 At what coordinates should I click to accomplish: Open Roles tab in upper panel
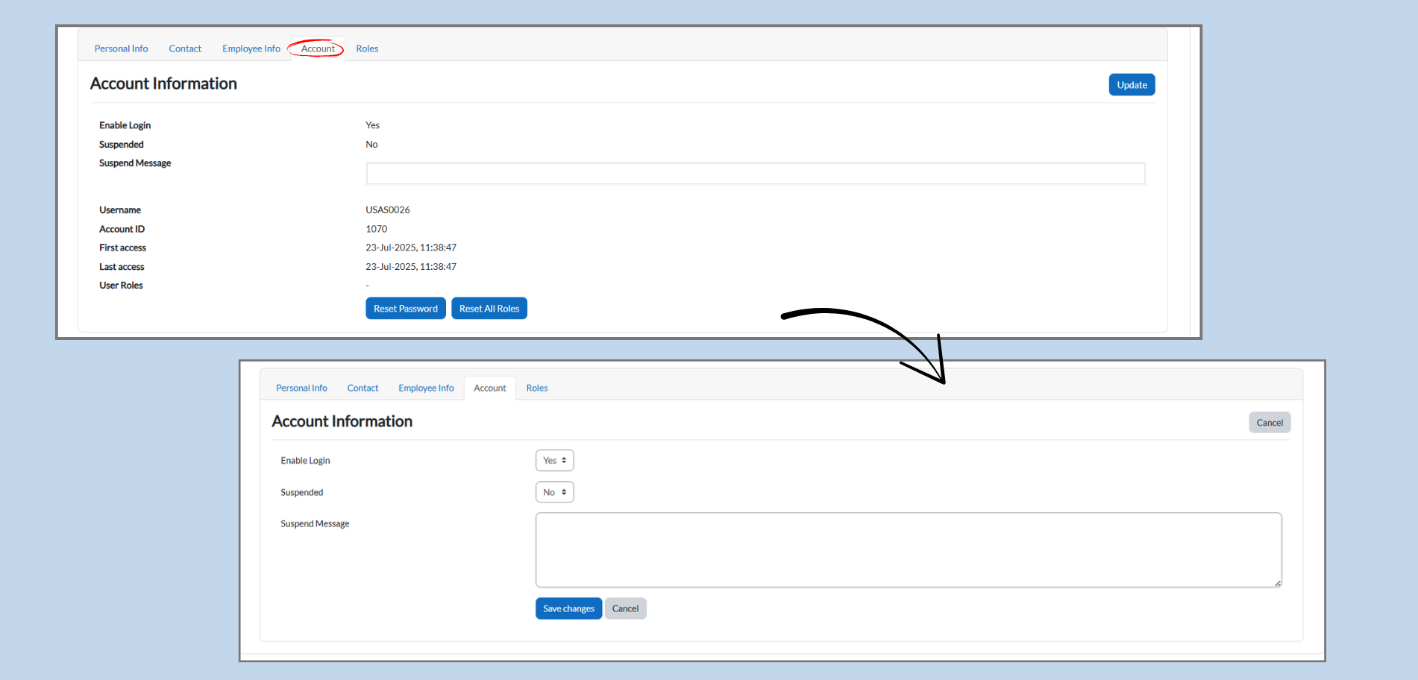coord(367,48)
